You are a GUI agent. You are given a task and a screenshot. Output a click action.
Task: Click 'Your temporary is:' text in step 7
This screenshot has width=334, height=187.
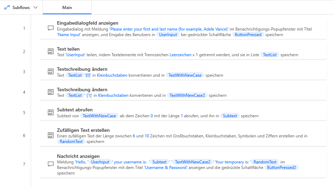(x=232, y=162)
